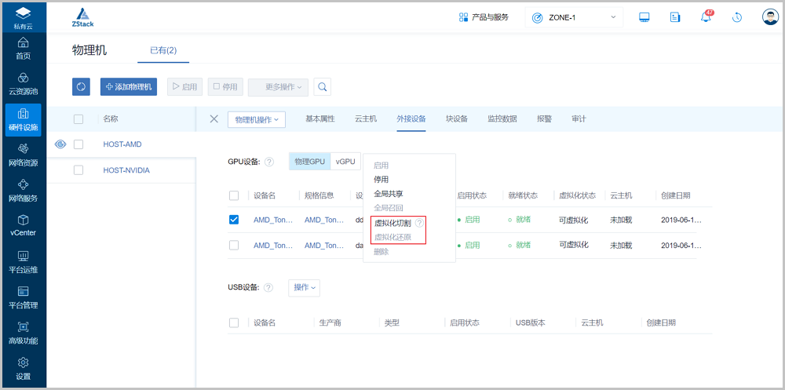
Task: Click the user avatar icon
Action: (770, 17)
